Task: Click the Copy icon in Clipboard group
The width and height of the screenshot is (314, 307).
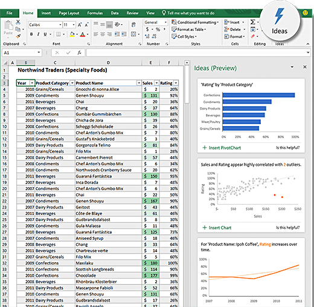Action: tap(18, 29)
